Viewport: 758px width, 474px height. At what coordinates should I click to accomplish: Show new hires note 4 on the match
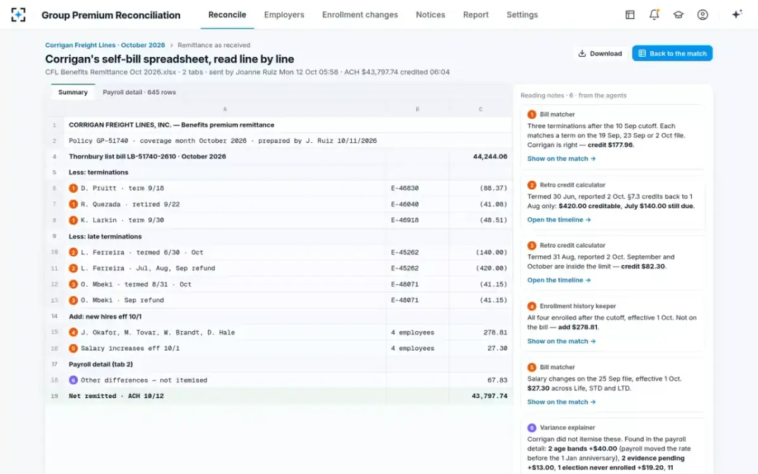(x=562, y=341)
